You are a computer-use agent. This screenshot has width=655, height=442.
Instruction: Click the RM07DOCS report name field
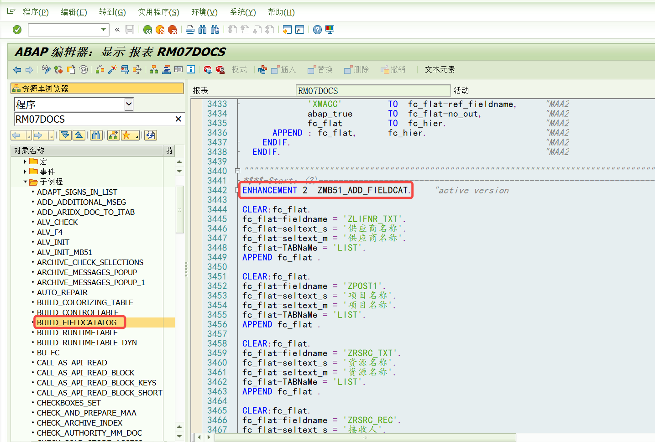pyautogui.click(x=372, y=91)
